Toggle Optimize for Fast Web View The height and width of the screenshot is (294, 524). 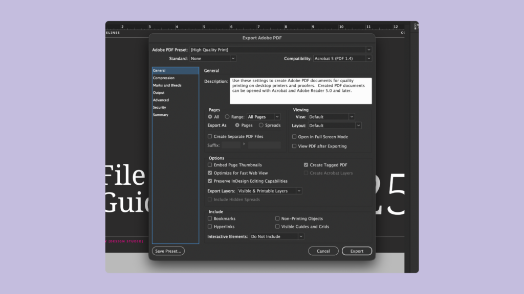[x=210, y=173]
